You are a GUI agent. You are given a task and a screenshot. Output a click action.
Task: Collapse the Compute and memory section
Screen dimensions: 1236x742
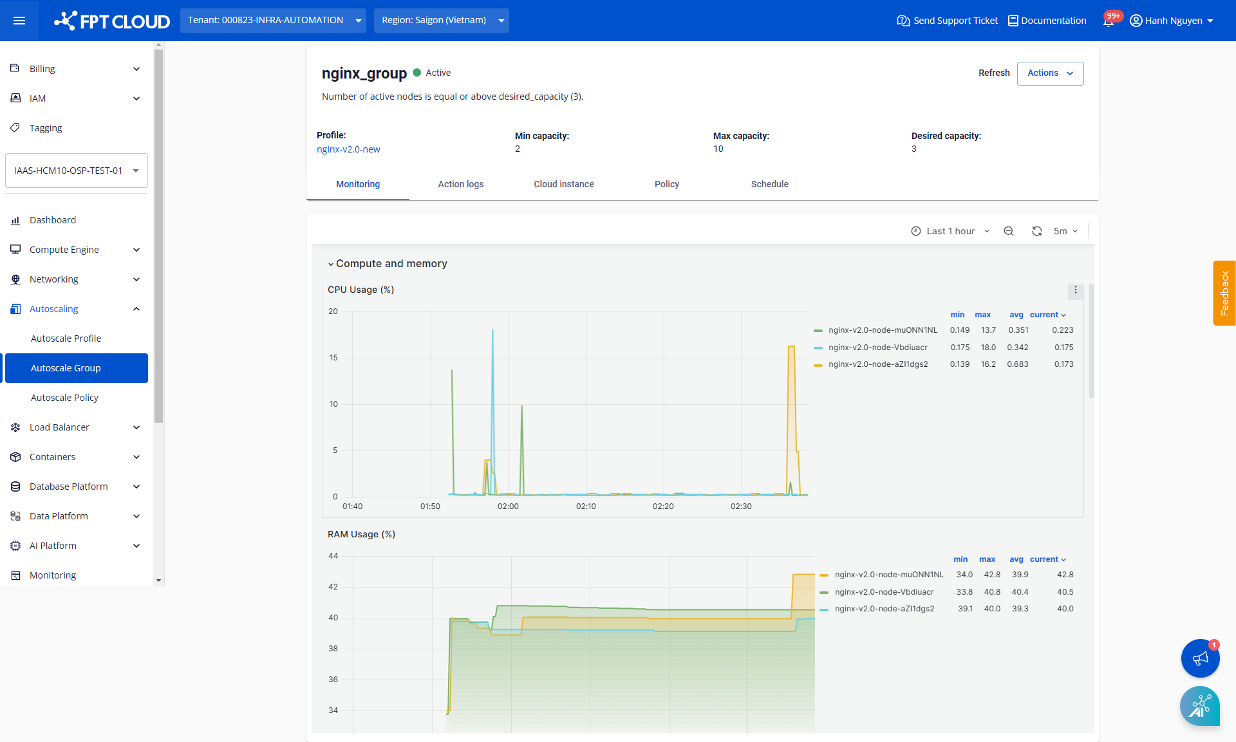click(x=332, y=263)
